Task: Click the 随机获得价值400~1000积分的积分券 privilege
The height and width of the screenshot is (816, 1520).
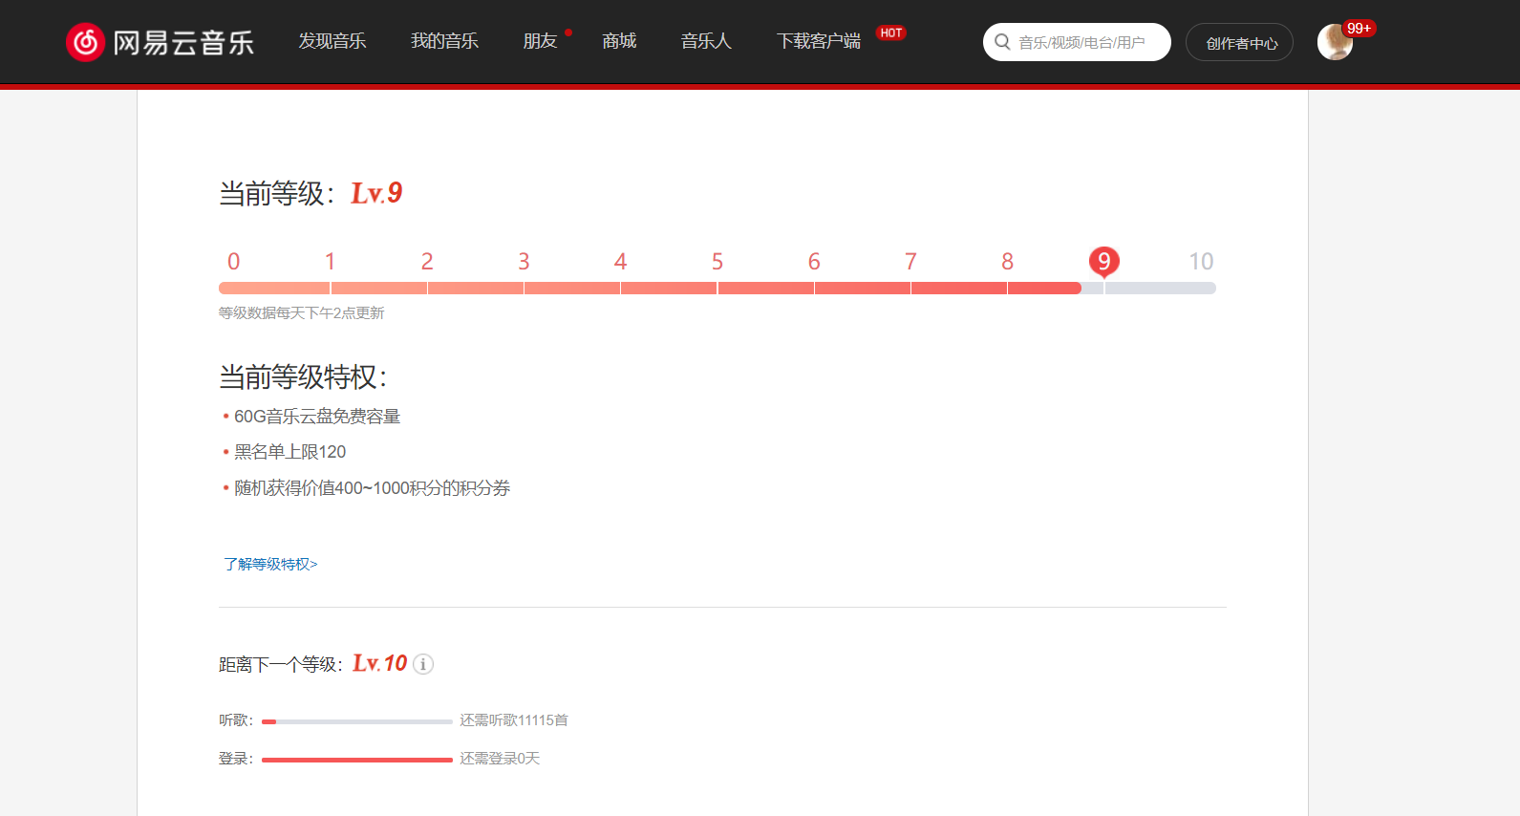Action: click(373, 488)
